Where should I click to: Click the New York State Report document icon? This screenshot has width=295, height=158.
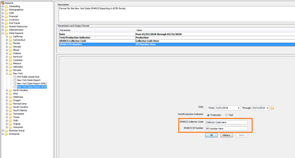click(15, 80)
